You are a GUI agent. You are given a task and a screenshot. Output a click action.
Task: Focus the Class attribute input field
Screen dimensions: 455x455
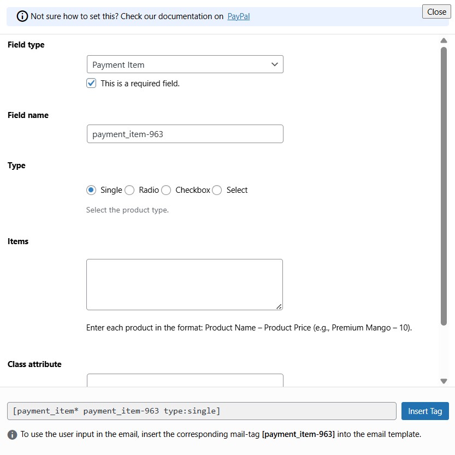[x=185, y=380]
